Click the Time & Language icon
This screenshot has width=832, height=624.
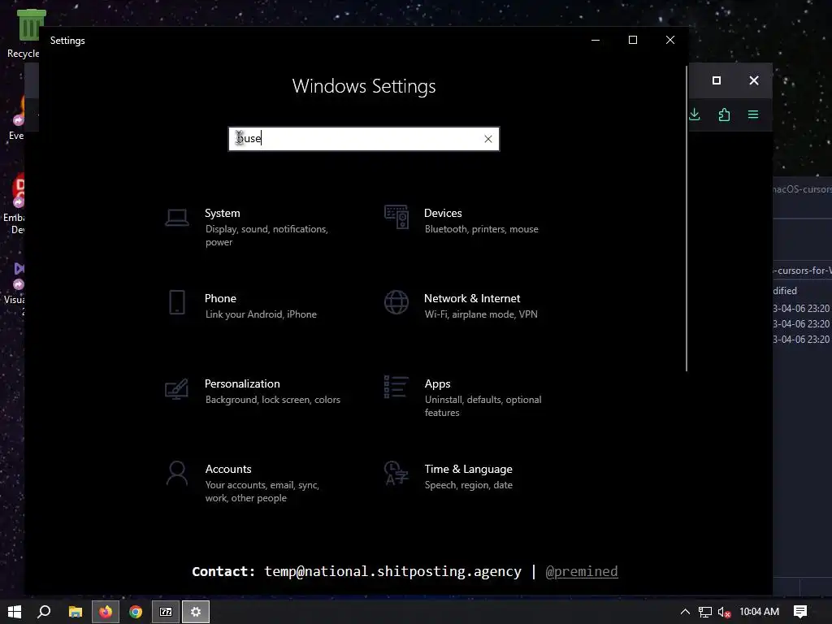[x=396, y=473]
